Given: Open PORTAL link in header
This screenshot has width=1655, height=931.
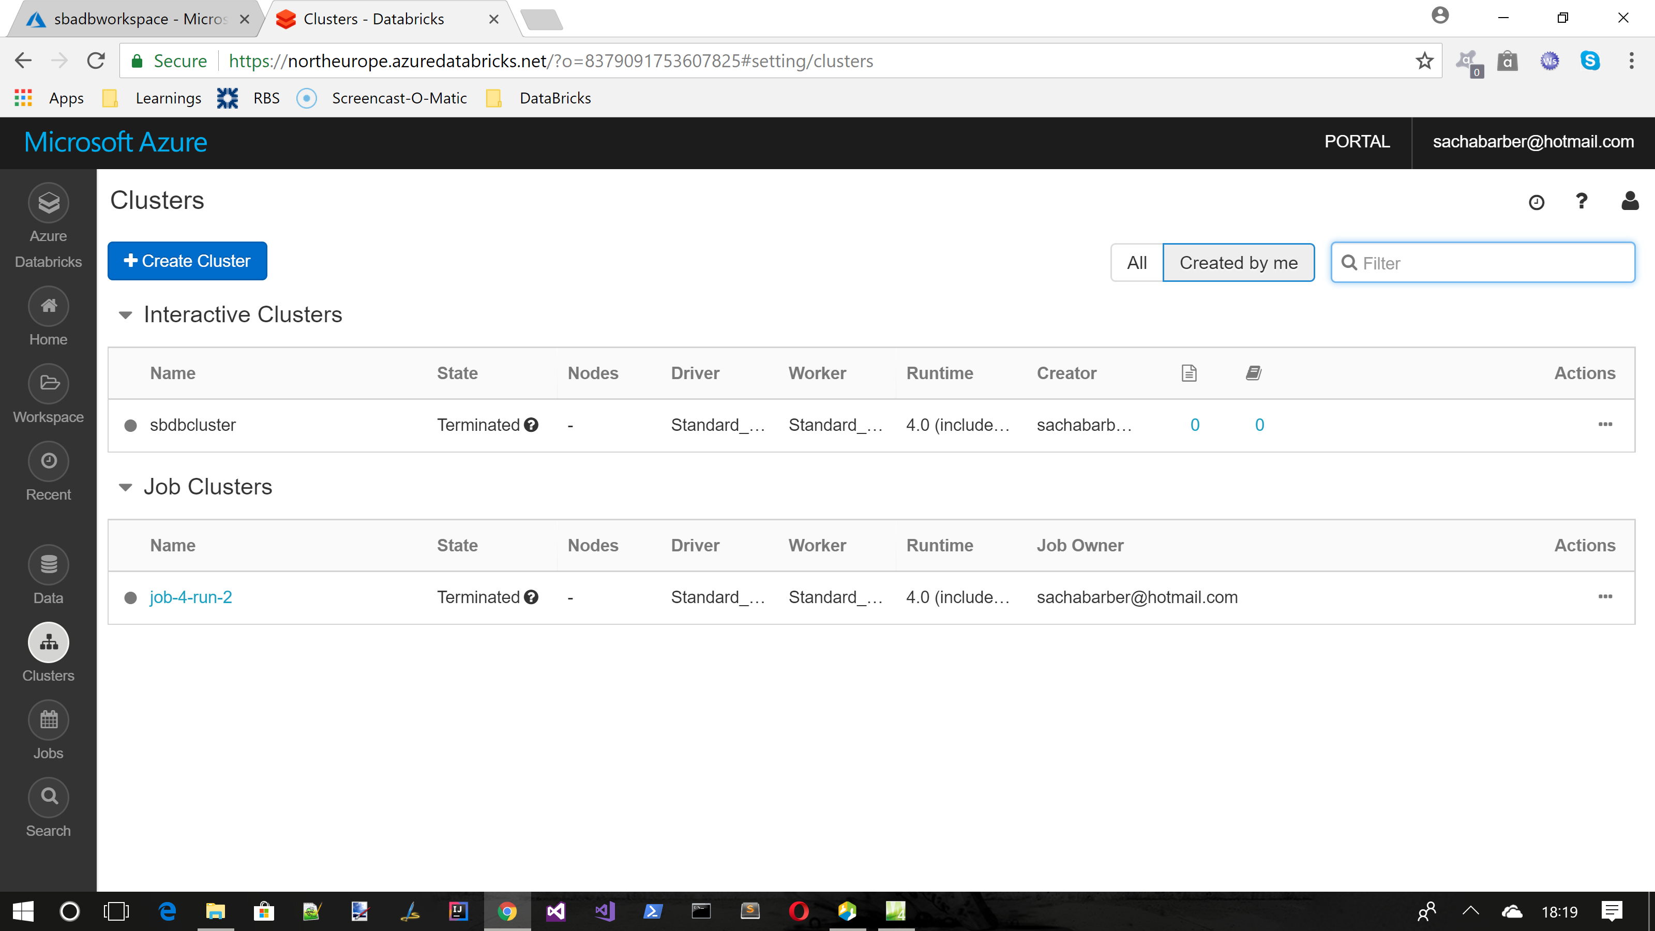Looking at the screenshot, I should tap(1357, 142).
